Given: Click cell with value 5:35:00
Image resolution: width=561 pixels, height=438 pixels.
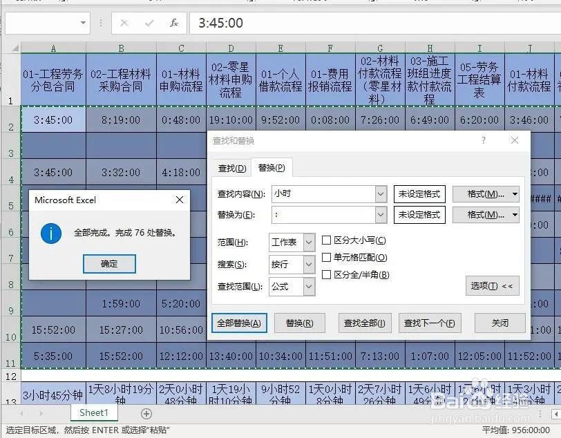Looking at the screenshot, I should coord(53,356).
